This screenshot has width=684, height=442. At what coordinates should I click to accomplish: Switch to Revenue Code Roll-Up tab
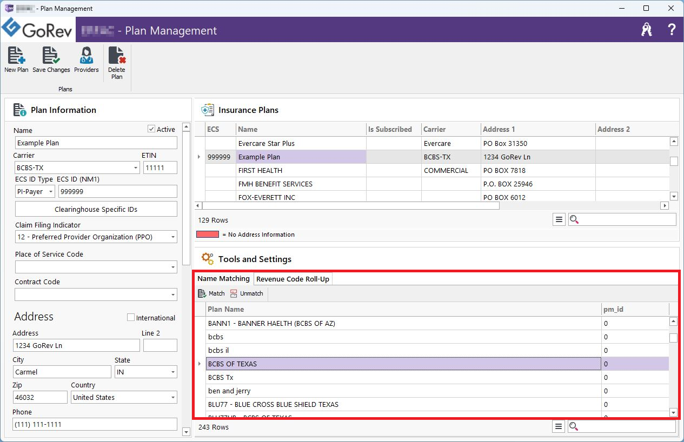(x=293, y=279)
